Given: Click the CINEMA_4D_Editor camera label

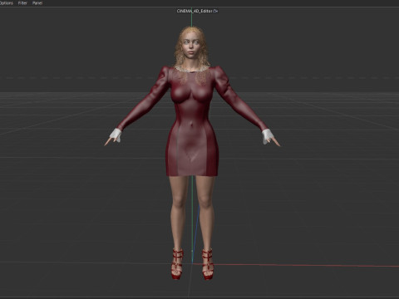Looking at the screenshot, I should pos(195,11).
